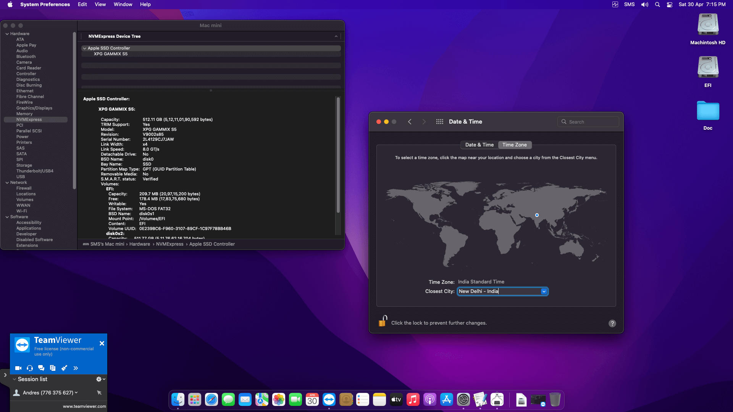Open Date & Time help button
This screenshot has height=412, width=733.
tap(612, 323)
